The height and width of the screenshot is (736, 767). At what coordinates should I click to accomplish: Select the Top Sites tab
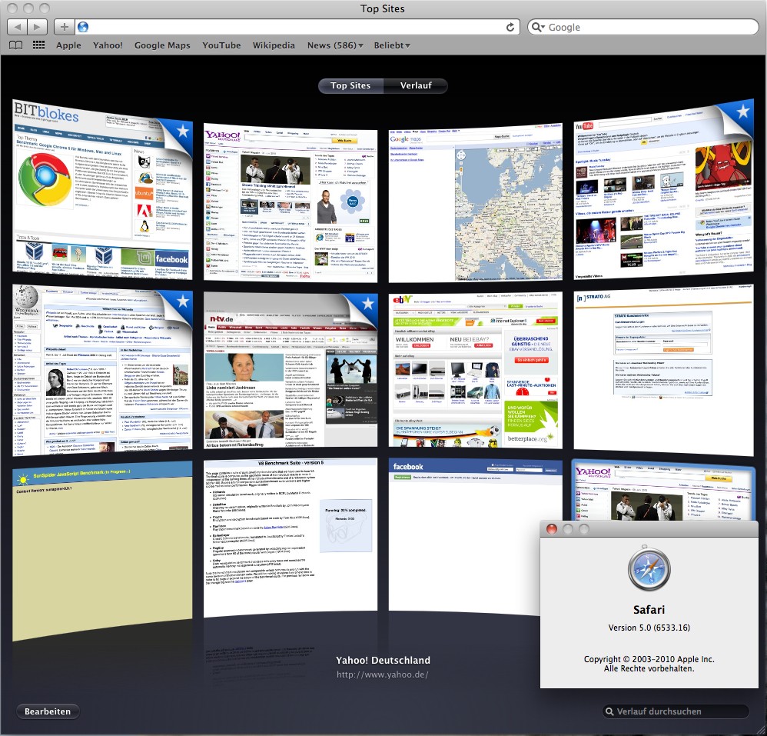point(350,85)
